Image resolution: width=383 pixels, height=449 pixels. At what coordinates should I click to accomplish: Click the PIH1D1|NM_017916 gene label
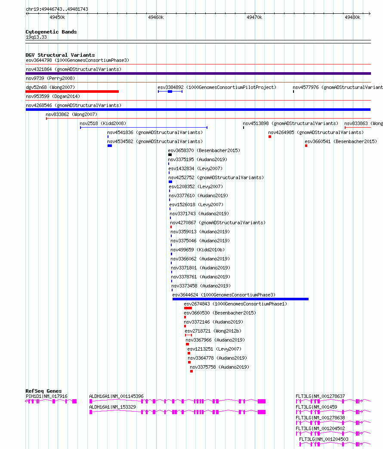point(46,396)
